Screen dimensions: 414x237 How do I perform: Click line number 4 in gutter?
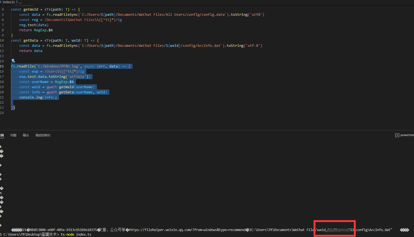(x=3, y=9)
